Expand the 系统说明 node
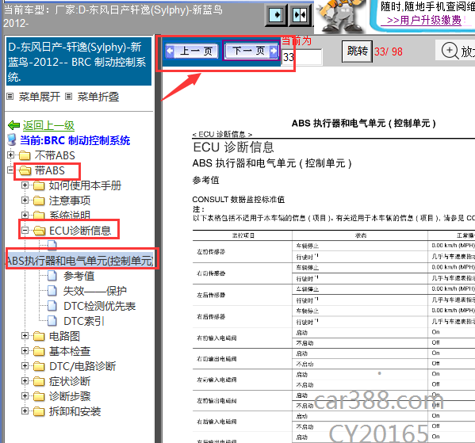Screen dimensions: 475x443 [25, 215]
